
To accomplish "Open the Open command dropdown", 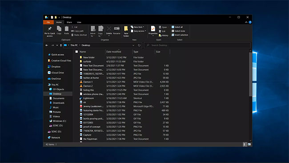I will pos(164,27).
